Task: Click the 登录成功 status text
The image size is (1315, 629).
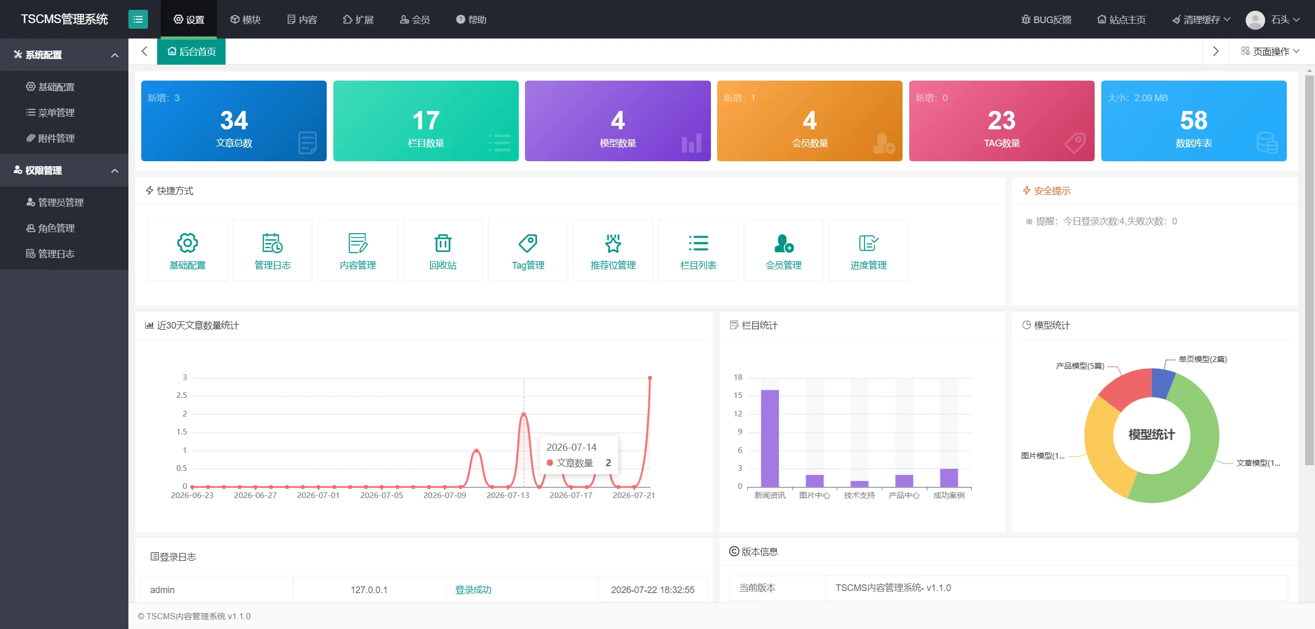Action: (473, 590)
